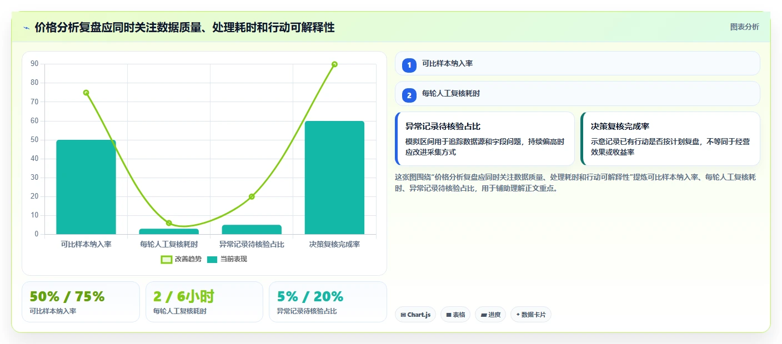This screenshot has height=344, width=782.
Task: Click the Chart.js tag
Action: (415, 315)
